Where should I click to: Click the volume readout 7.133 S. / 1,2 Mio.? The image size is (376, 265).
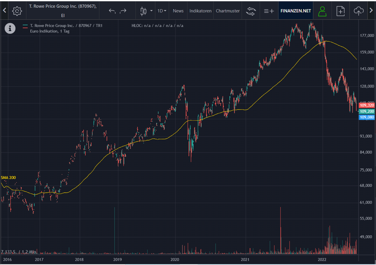pos(19,252)
